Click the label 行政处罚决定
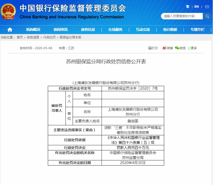The image size is (213, 185). click(75, 148)
